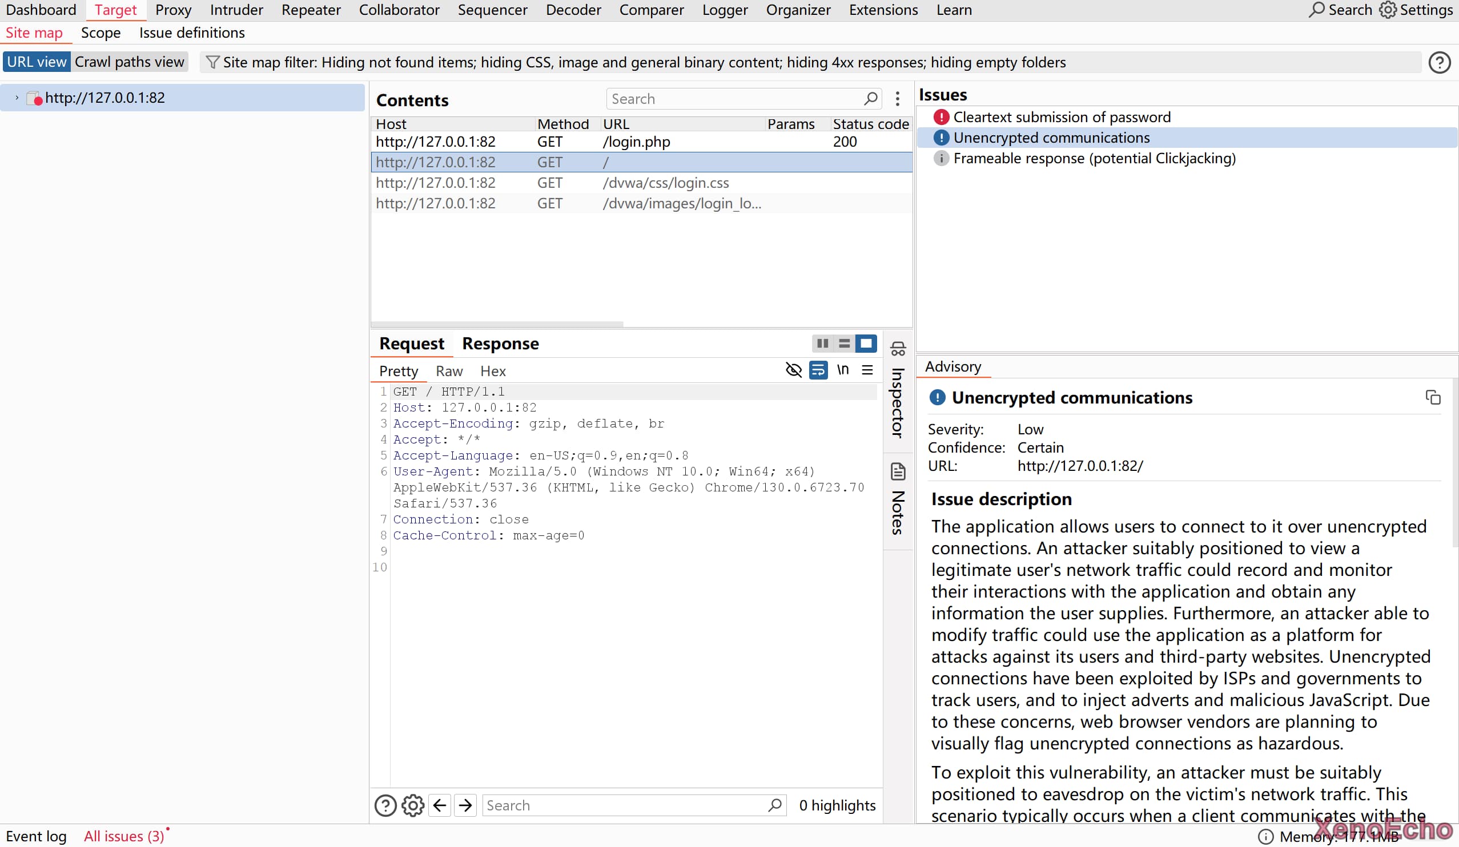Open the Intruder tab
The image size is (1459, 847).
tap(236, 10)
